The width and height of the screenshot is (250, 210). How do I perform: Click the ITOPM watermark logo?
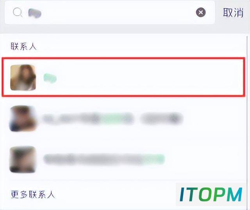pos(211,194)
